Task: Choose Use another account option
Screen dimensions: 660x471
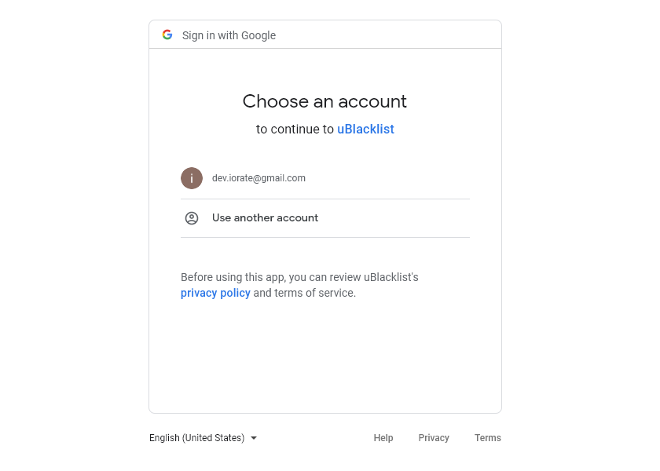Action: 265,218
